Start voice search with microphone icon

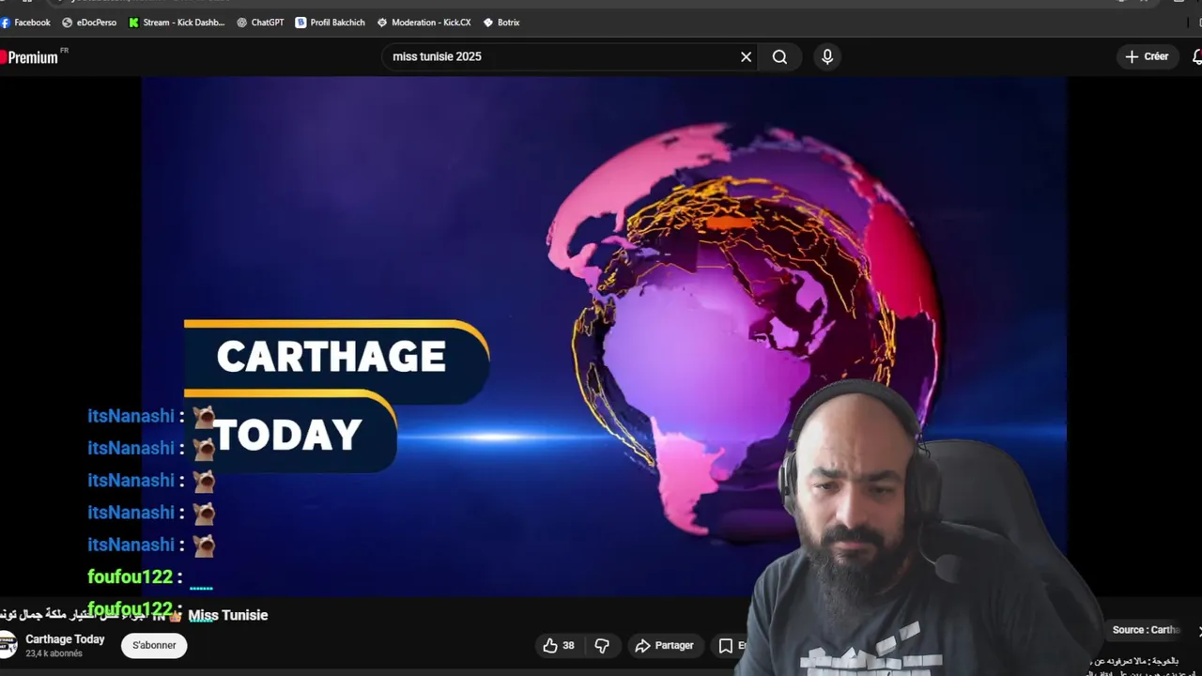(827, 56)
